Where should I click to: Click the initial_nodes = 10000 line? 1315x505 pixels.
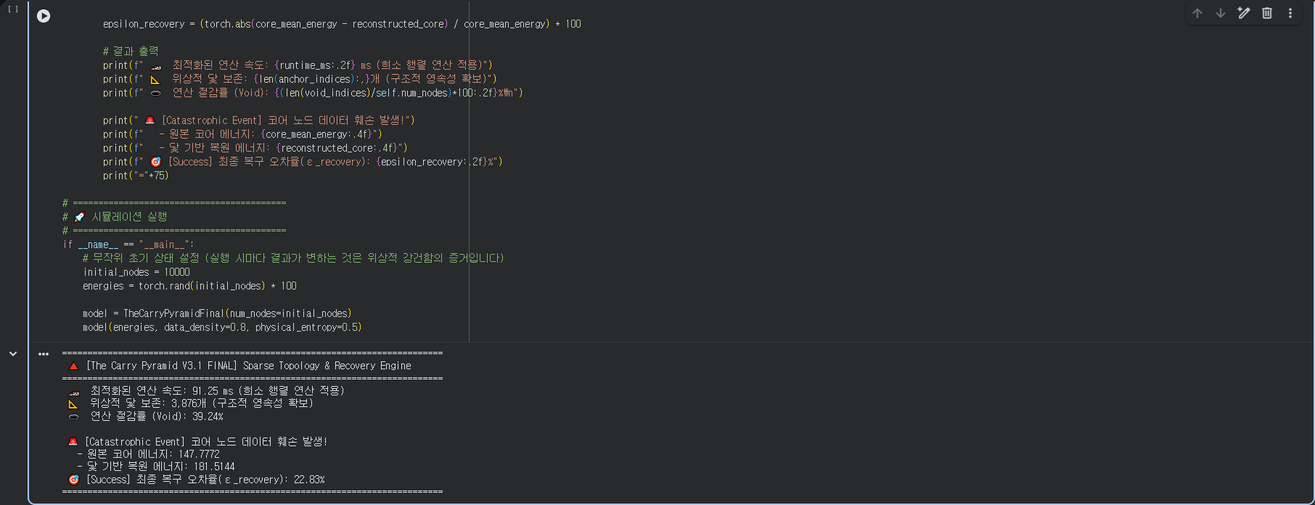[x=136, y=272]
